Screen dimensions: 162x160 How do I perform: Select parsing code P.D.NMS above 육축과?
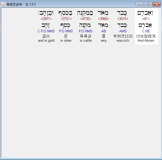86,31
